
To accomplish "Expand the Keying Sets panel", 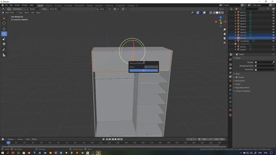I will tap(240, 81).
